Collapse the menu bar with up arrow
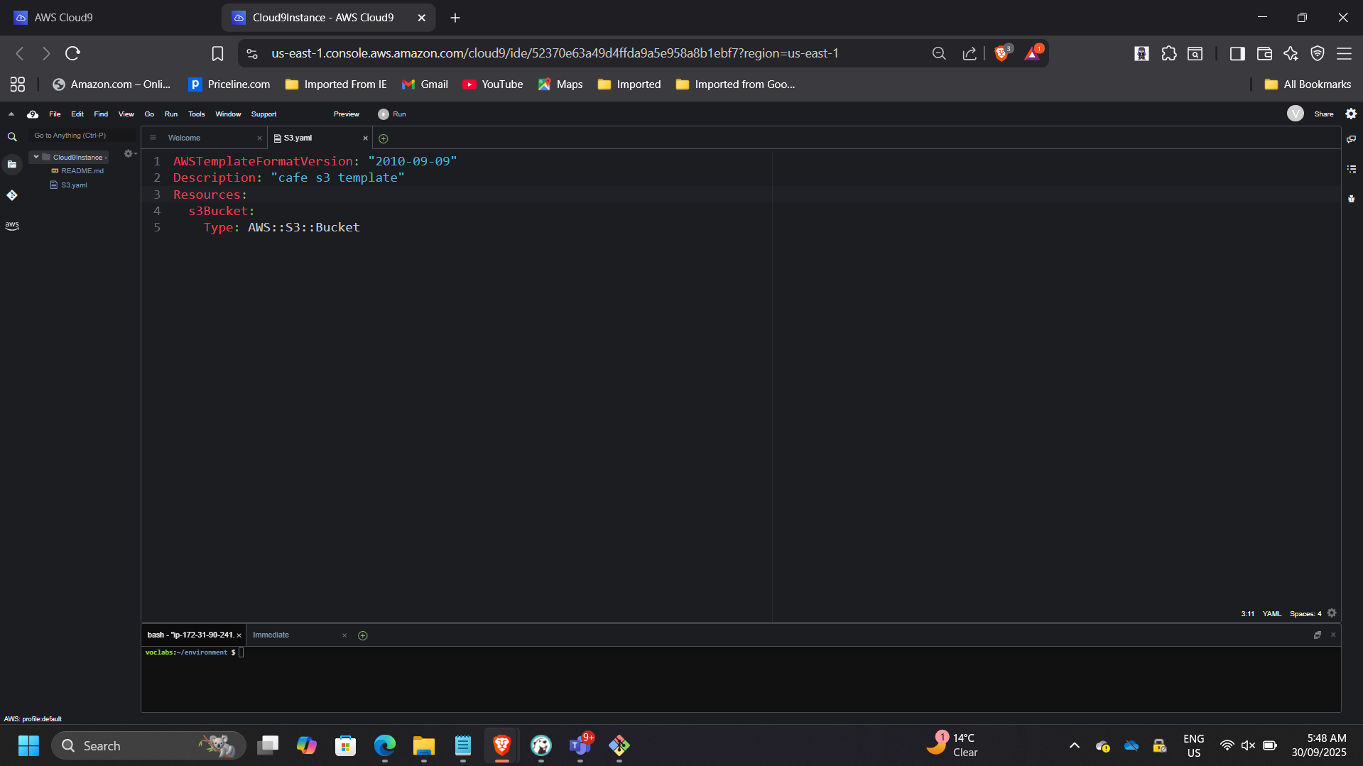1363x766 pixels. coord(11,114)
